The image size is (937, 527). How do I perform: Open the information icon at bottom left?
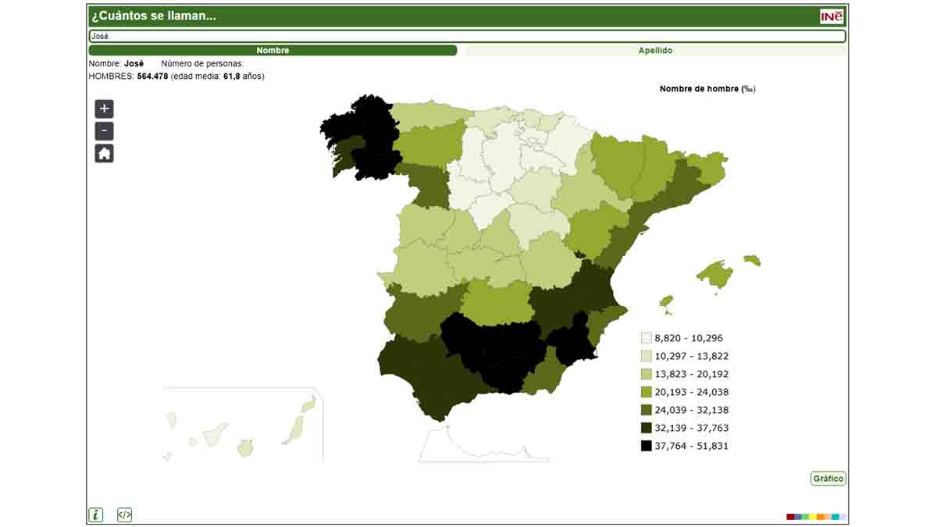click(95, 515)
